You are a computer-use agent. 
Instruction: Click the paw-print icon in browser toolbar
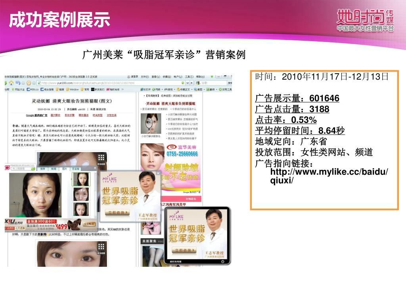(29, 83)
